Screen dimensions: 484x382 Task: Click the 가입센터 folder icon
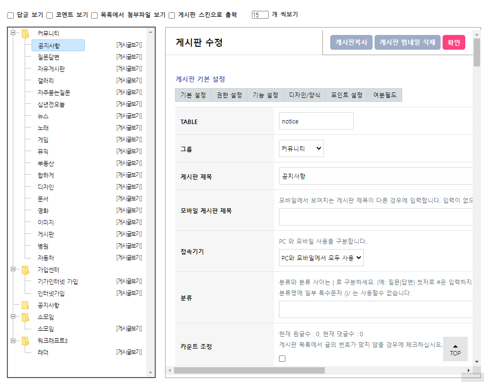(x=25, y=270)
